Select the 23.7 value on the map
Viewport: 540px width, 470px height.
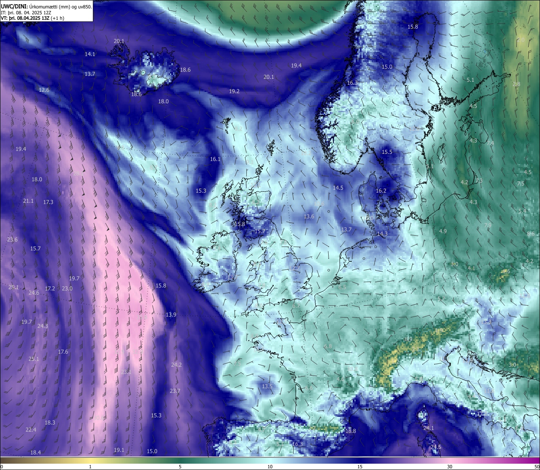pos(175,391)
